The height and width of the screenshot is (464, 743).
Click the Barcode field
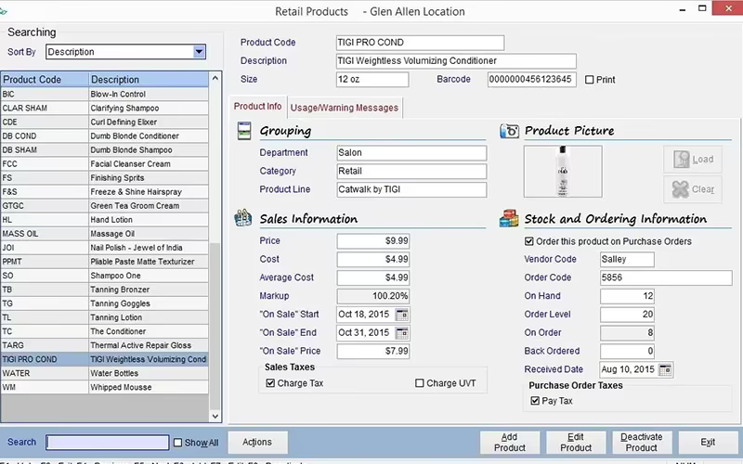point(531,80)
